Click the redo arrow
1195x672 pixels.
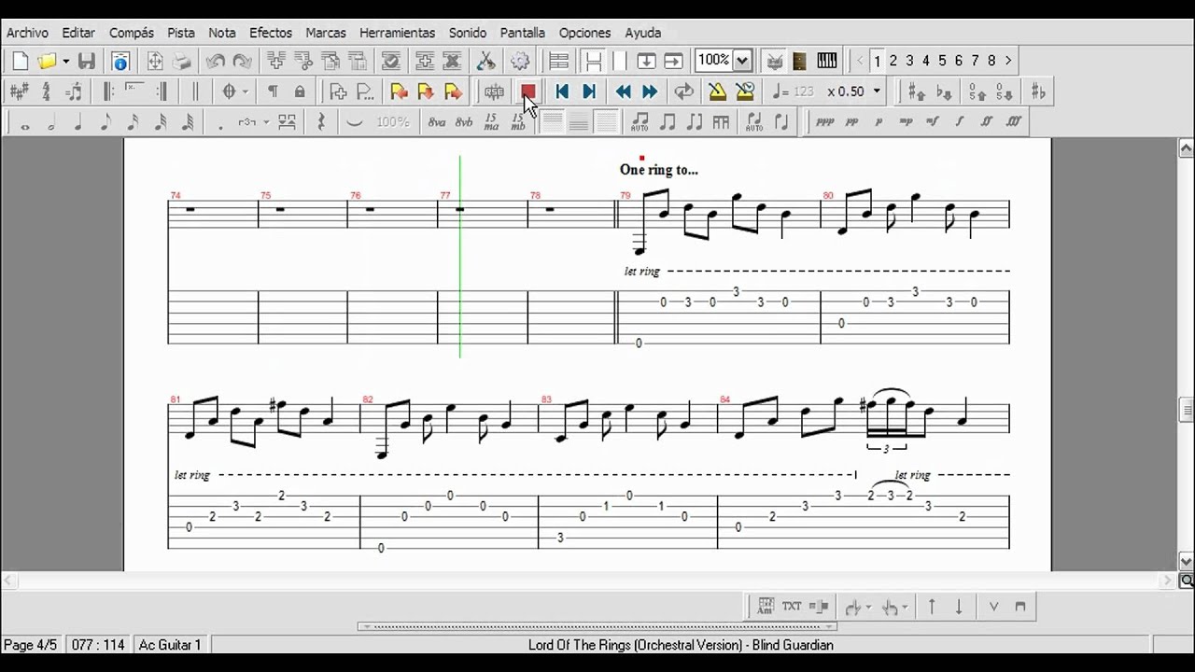tap(243, 62)
